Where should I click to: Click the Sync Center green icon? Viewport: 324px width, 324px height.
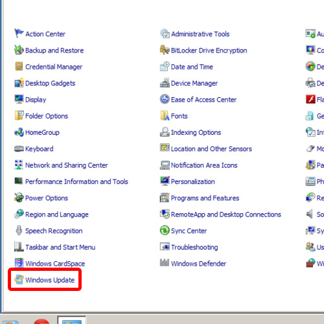[165, 231]
